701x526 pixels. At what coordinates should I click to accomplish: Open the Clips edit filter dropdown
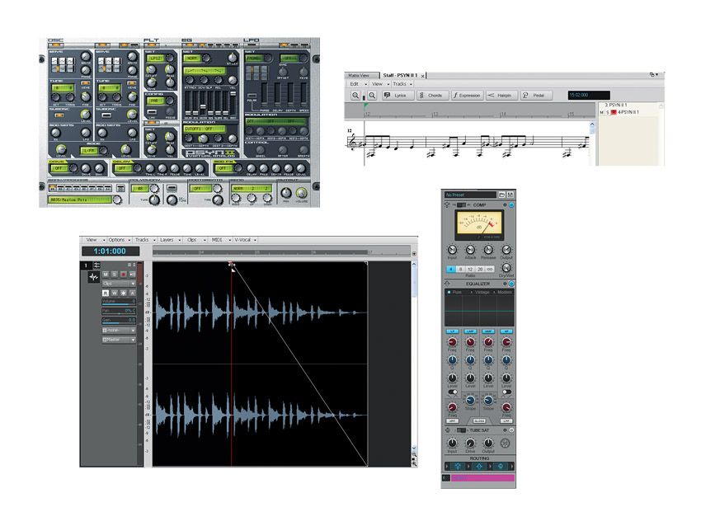point(119,284)
